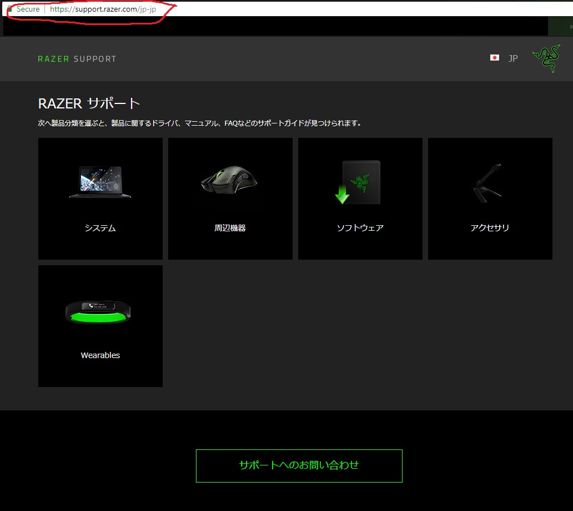Image resolution: width=573 pixels, height=511 pixels.
Task: Click the RAZER サポート heading
Action: click(89, 103)
